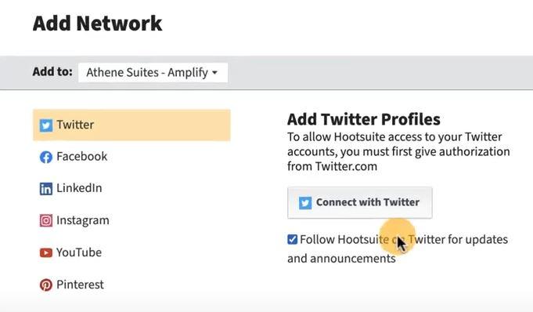Click the YouTube play icon

[x=46, y=252]
